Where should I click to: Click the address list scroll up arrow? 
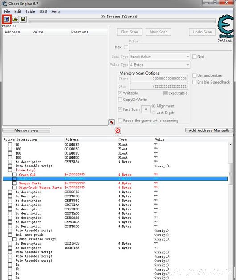(230, 144)
